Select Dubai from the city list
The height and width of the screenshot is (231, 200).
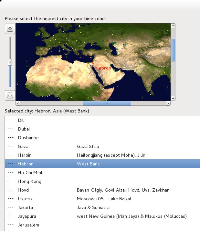pos(23,129)
